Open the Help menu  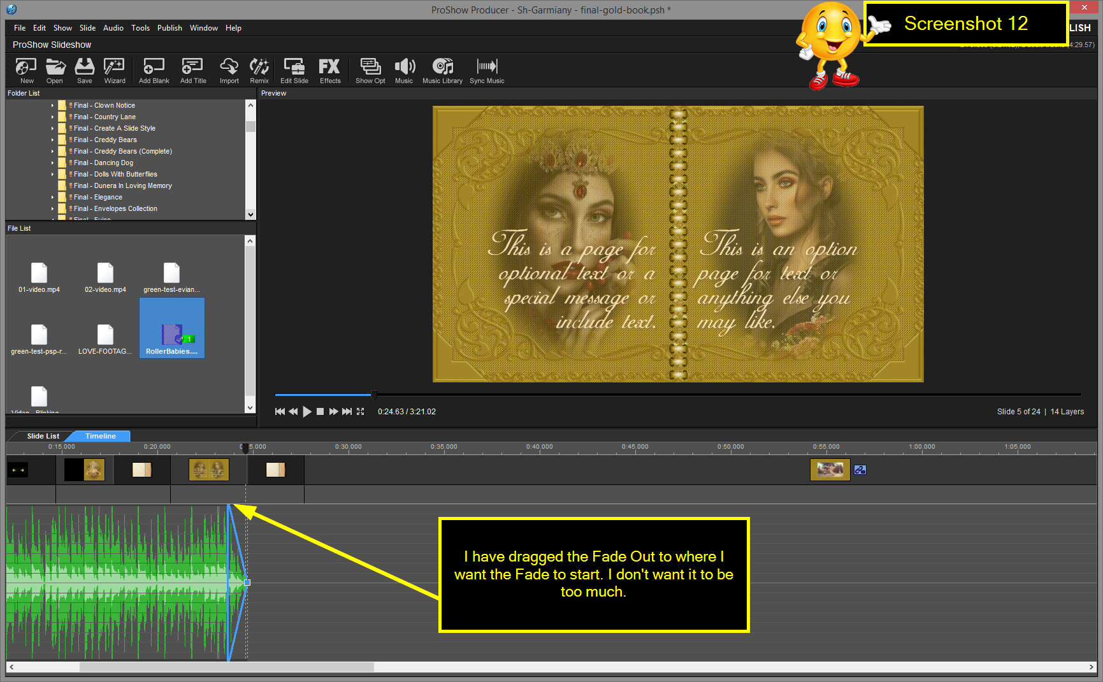[233, 28]
